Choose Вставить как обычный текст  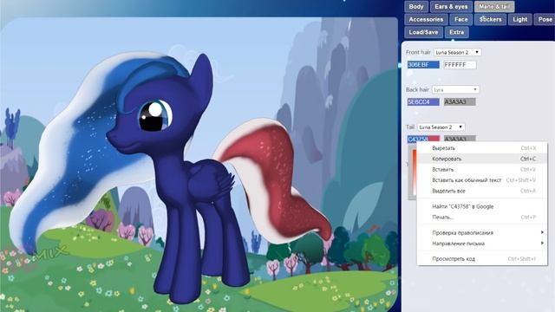pos(482,180)
